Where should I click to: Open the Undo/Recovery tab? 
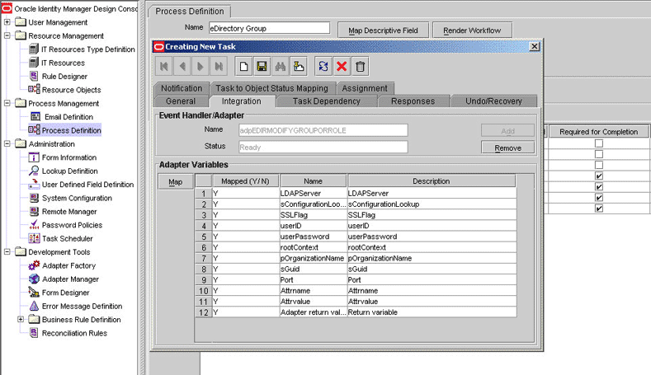point(493,101)
